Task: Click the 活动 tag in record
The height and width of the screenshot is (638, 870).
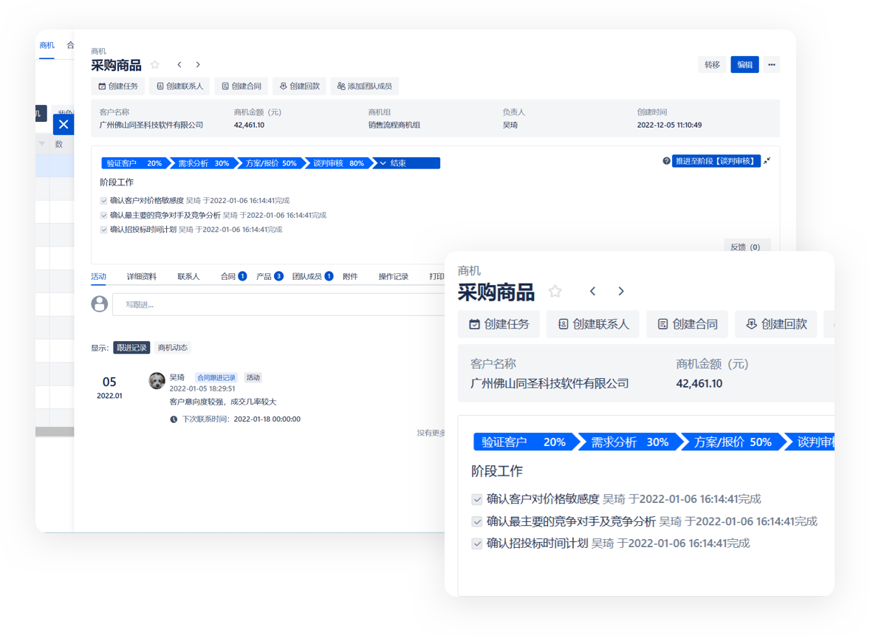Action: [253, 378]
